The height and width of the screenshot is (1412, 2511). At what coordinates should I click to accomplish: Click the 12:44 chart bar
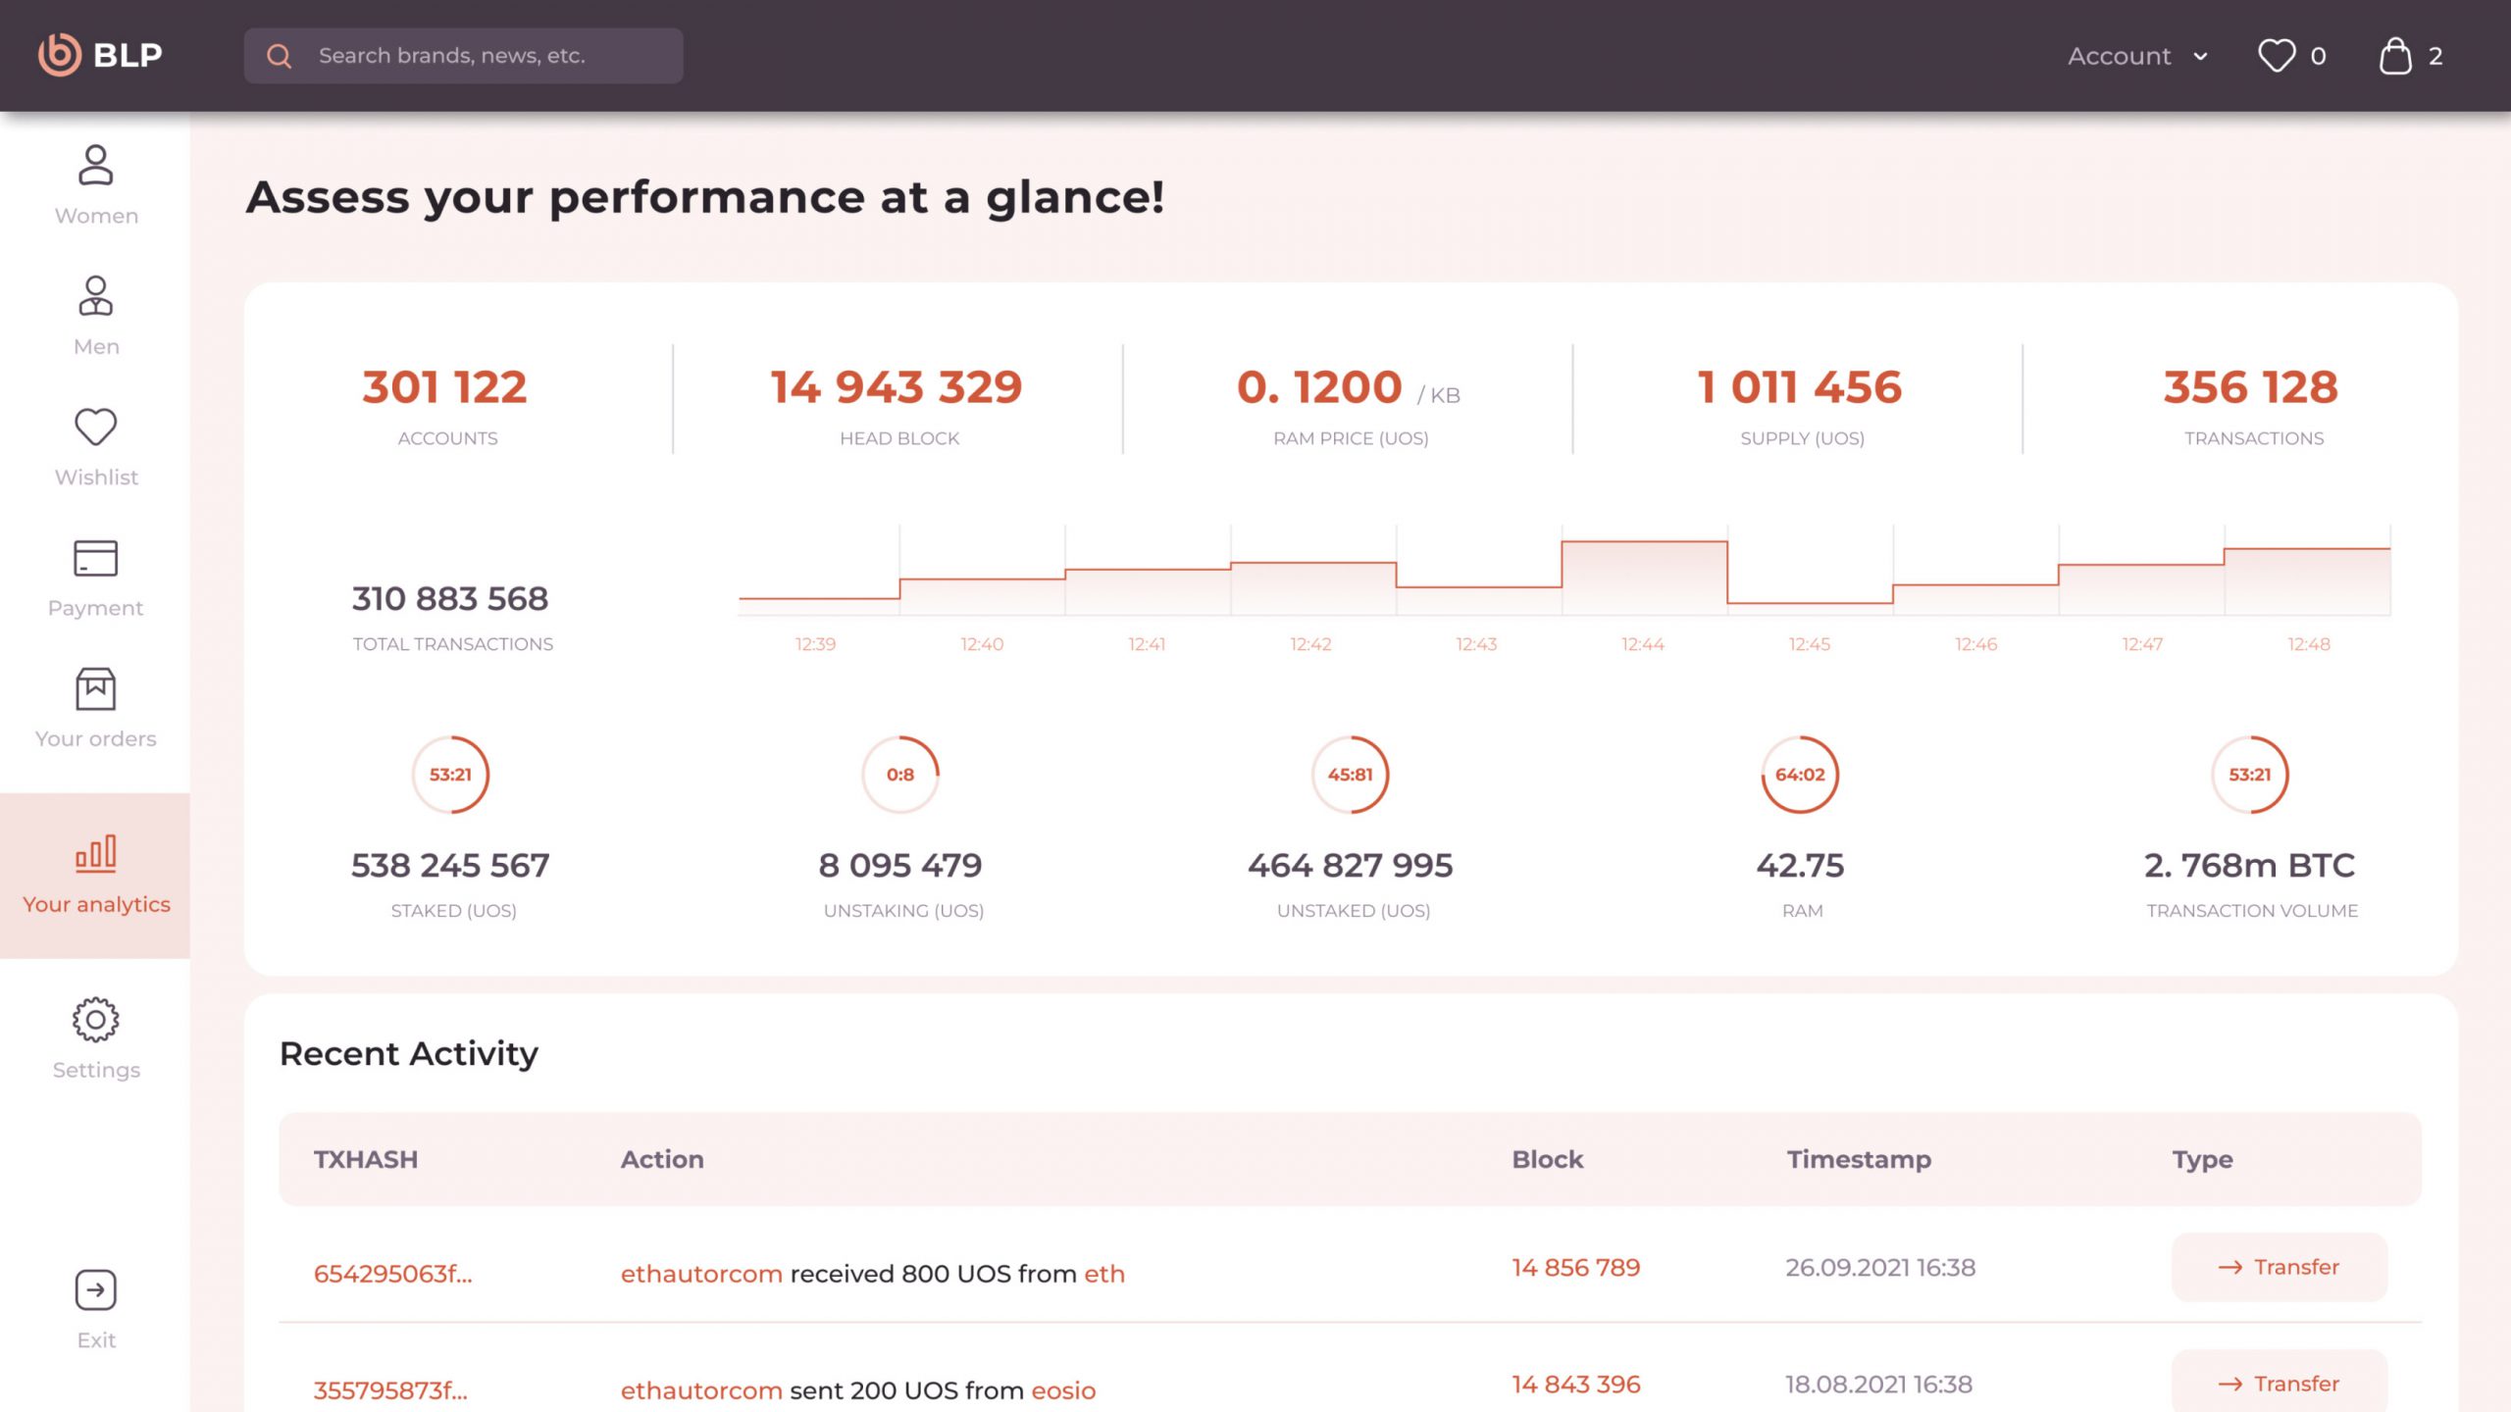point(1644,579)
